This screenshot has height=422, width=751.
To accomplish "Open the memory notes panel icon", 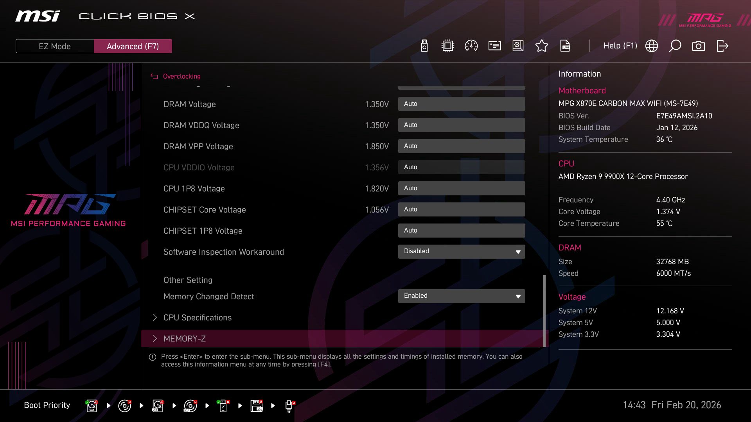I will click(x=494, y=46).
